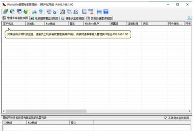The image size is (193, 131).
Task: Open the 历史数据查询视图 tab
Action: (99, 18)
